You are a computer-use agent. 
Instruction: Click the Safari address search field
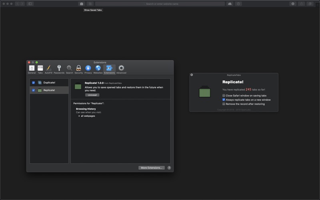tap(160, 4)
